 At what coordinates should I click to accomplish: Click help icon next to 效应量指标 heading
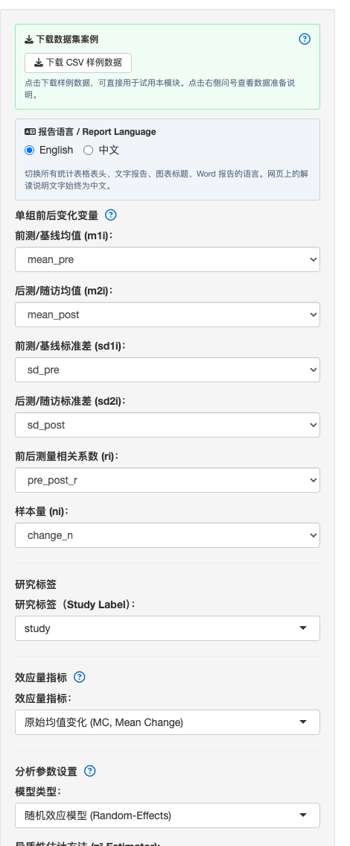[79, 677]
